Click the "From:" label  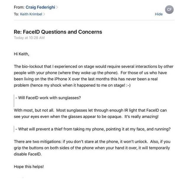coord(19,7)
